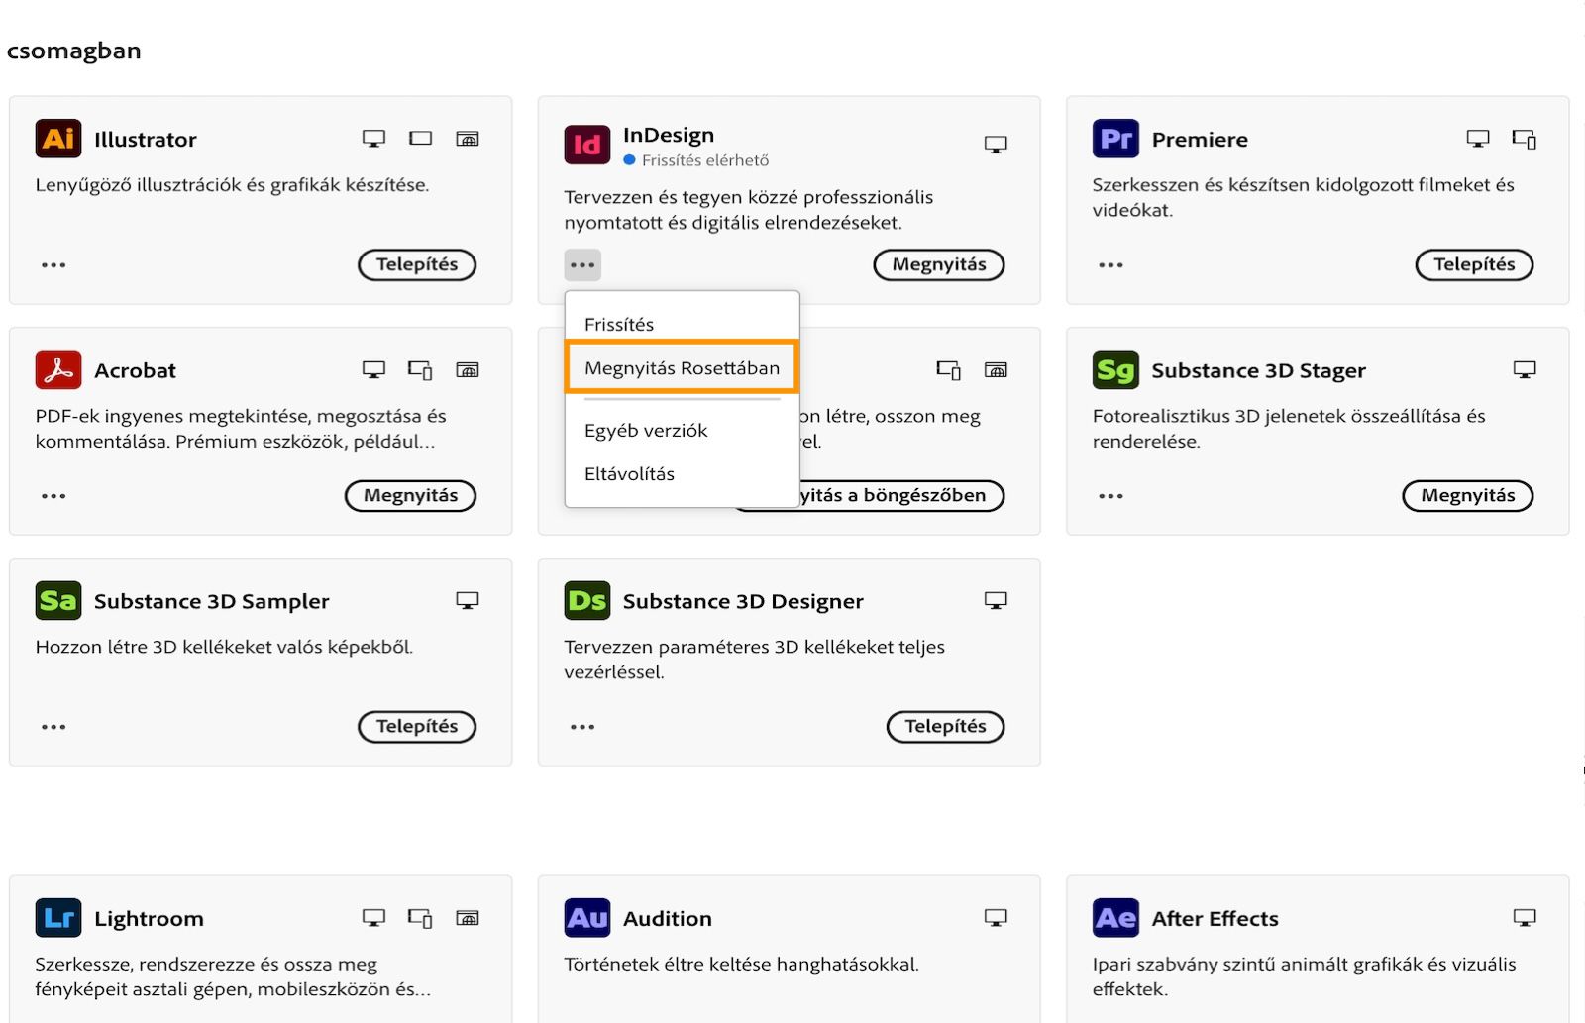This screenshot has width=1585, height=1023.
Task: Install Illustrator with the Telepítés button
Action: (x=417, y=264)
